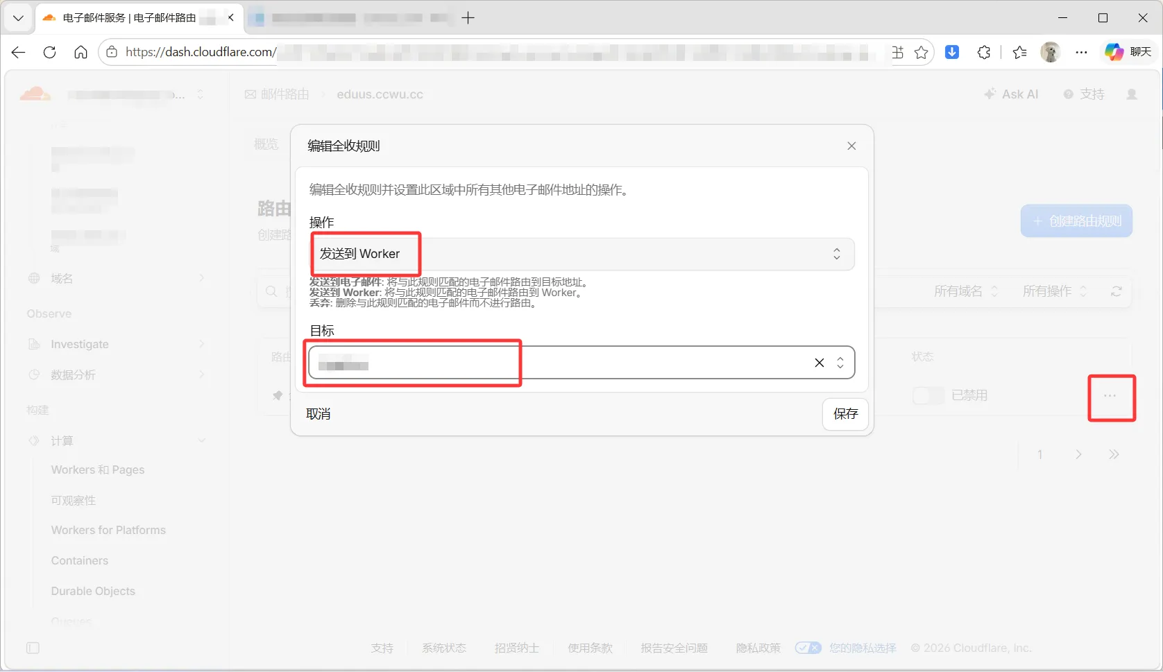Collapse the 计算 sidebar section
The image size is (1163, 672).
coord(202,441)
